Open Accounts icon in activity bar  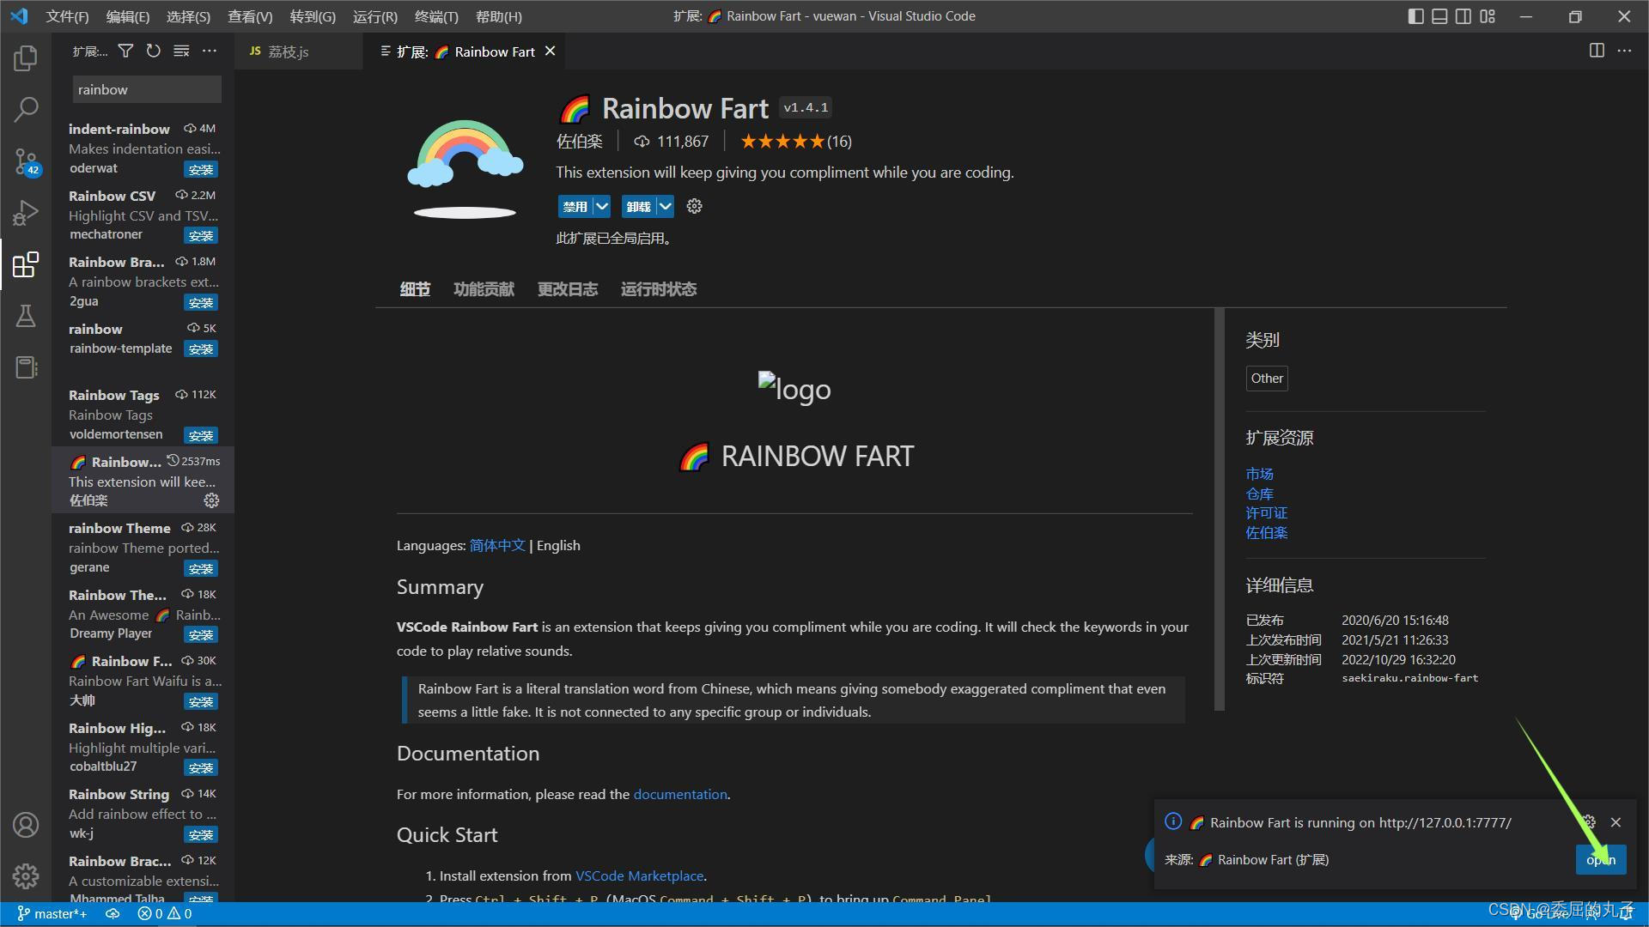pyautogui.click(x=26, y=825)
